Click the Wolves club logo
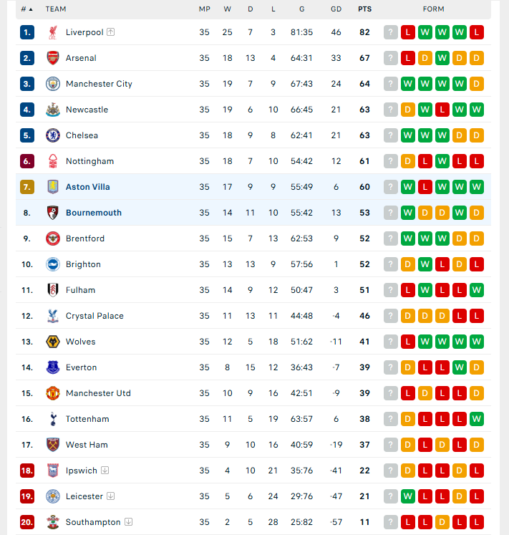The image size is (509, 535). tap(53, 342)
